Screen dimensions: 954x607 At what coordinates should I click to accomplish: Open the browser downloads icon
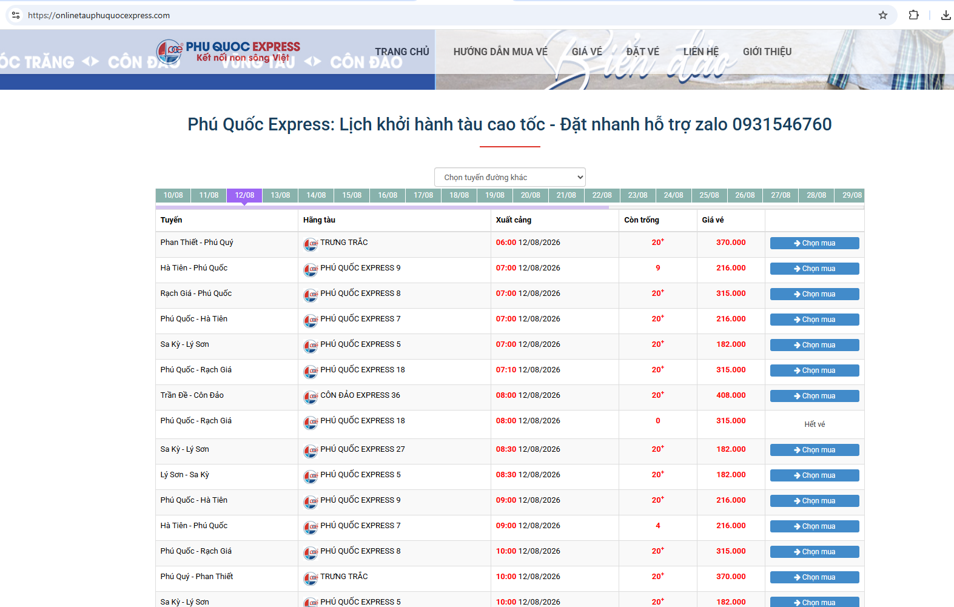[946, 15]
